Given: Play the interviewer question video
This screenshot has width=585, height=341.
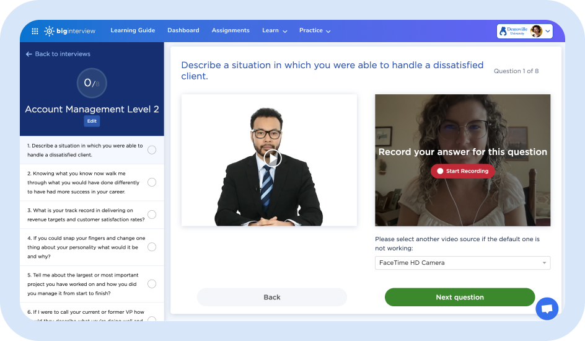Looking at the screenshot, I should pos(273,159).
